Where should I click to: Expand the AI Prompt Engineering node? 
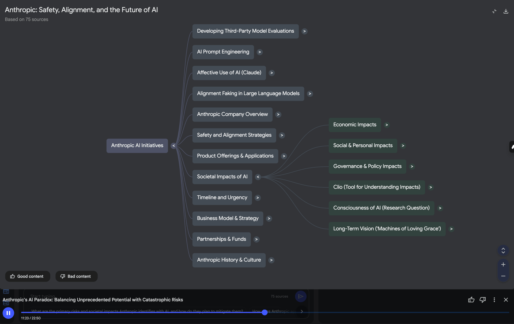(x=259, y=52)
